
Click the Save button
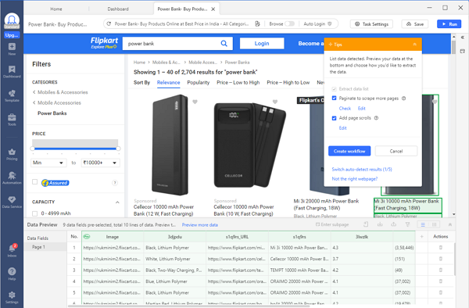(415, 24)
